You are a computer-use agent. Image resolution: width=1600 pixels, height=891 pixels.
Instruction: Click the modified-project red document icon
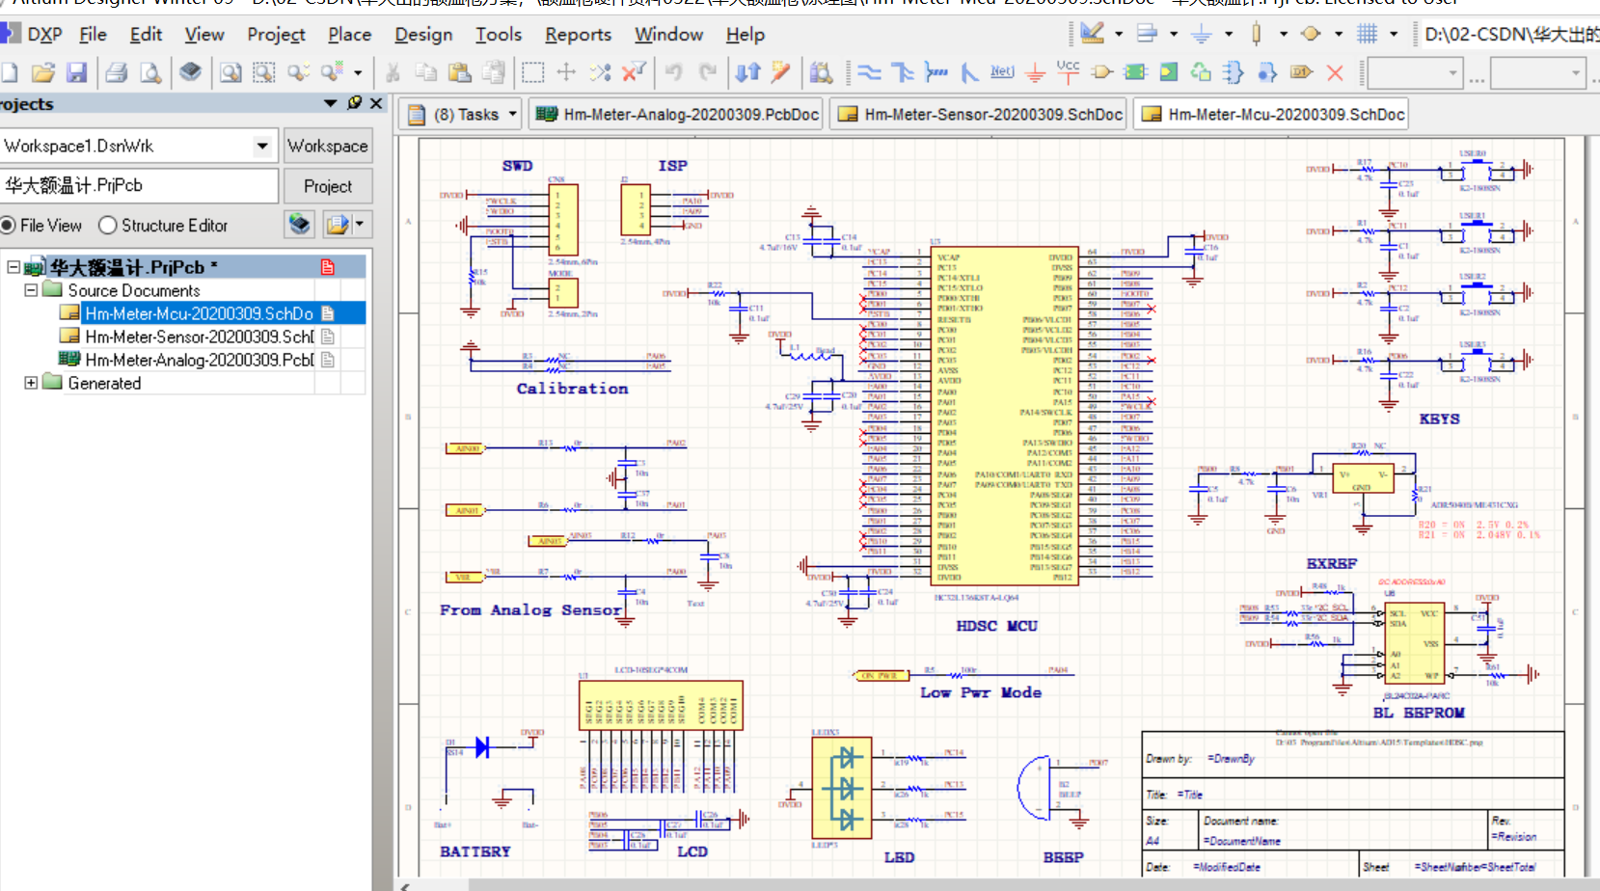[x=328, y=267]
